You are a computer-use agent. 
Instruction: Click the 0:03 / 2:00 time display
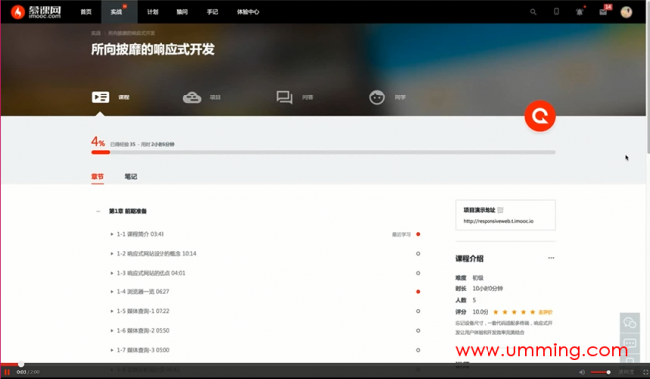pos(28,372)
